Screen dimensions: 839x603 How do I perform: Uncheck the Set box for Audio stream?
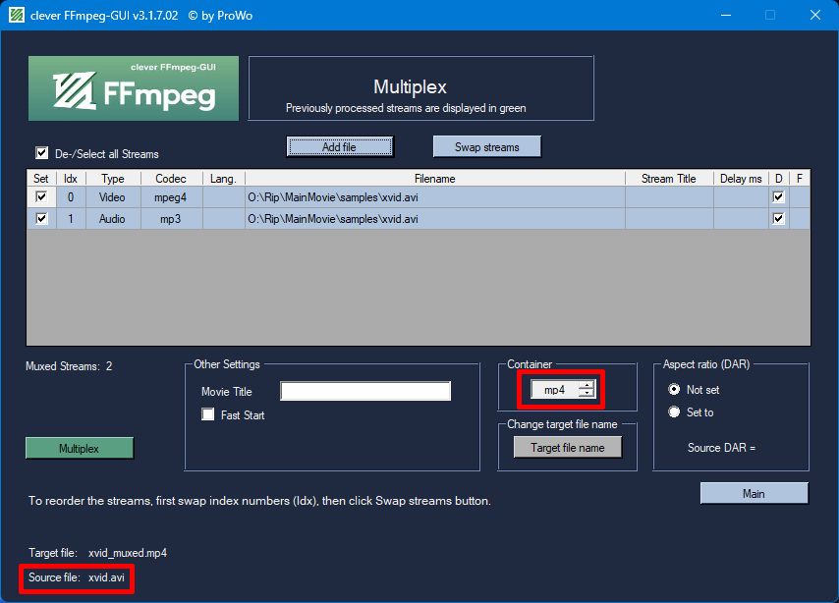[41, 218]
